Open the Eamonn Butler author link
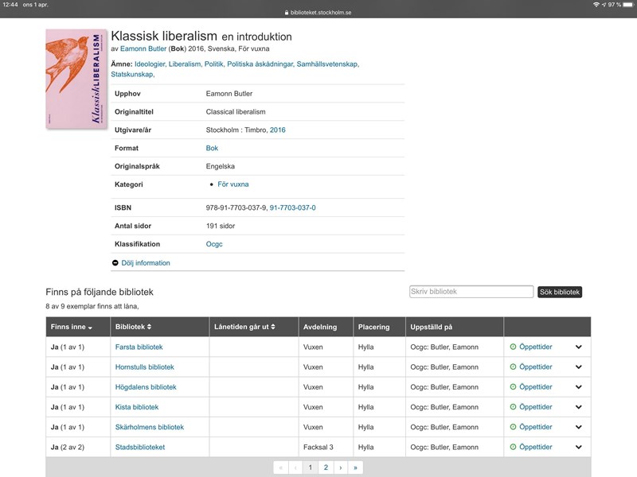The height and width of the screenshot is (477, 637). [143, 48]
